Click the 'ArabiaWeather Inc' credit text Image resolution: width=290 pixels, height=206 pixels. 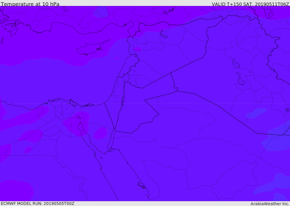coord(270,204)
